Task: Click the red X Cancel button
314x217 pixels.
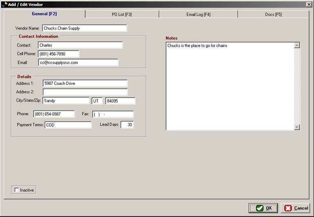Action: (x=296, y=208)
